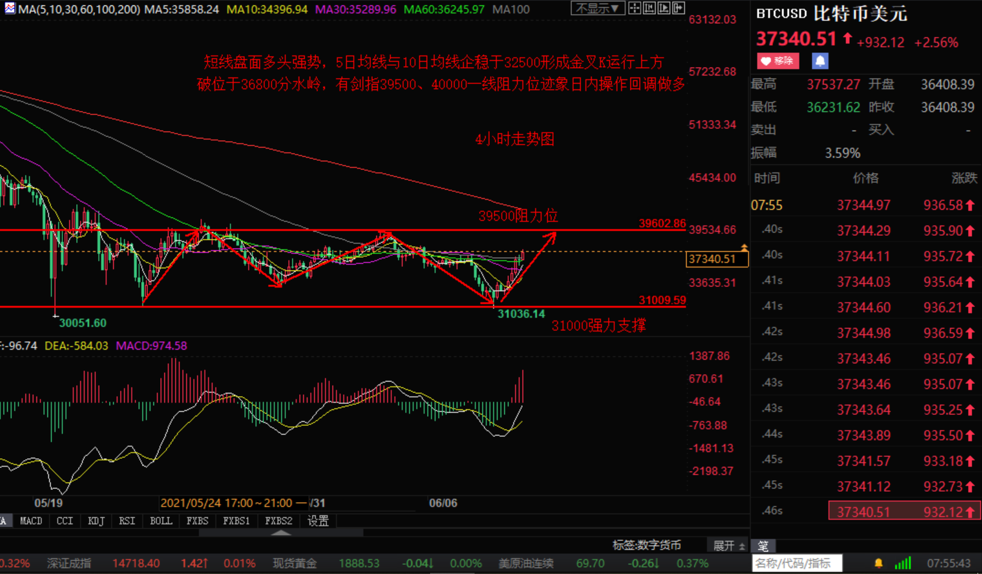Click the 最高 value 37537.27
The width and height of the screenshot is (982, 574).
point(832,84)
